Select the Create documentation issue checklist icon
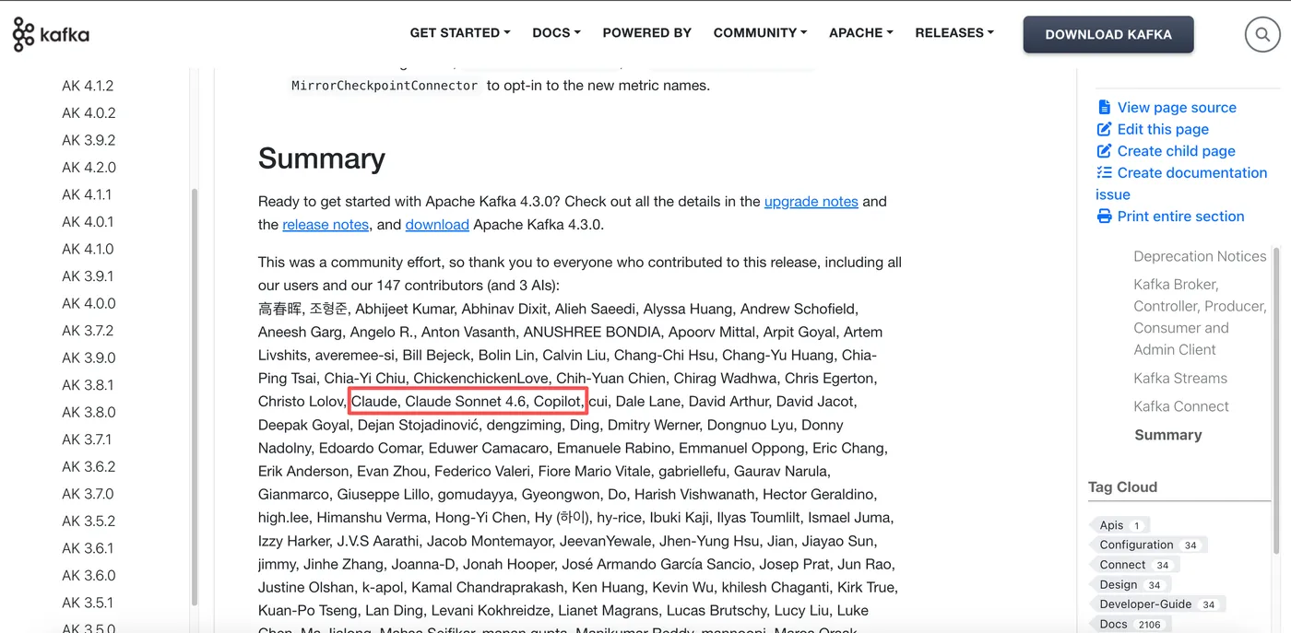The image size is (1291, 633). coord(1104,172)
